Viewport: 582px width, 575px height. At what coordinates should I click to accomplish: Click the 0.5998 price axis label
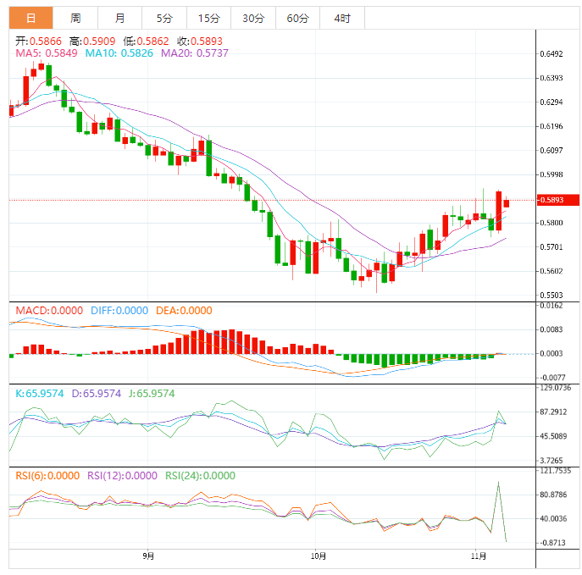tap(552, 174)
